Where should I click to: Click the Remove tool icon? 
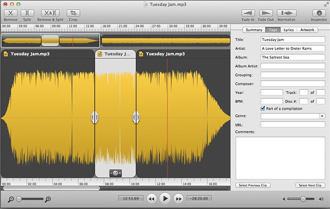11,13
